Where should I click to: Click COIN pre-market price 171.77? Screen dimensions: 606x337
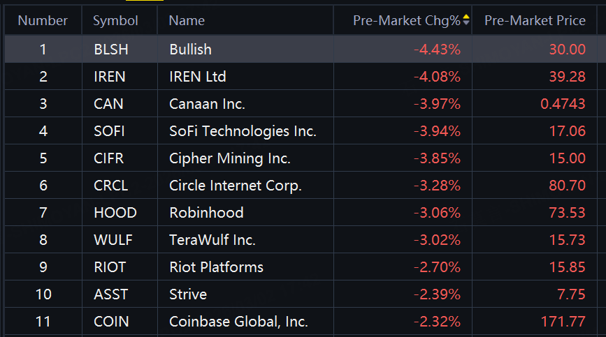561,322
